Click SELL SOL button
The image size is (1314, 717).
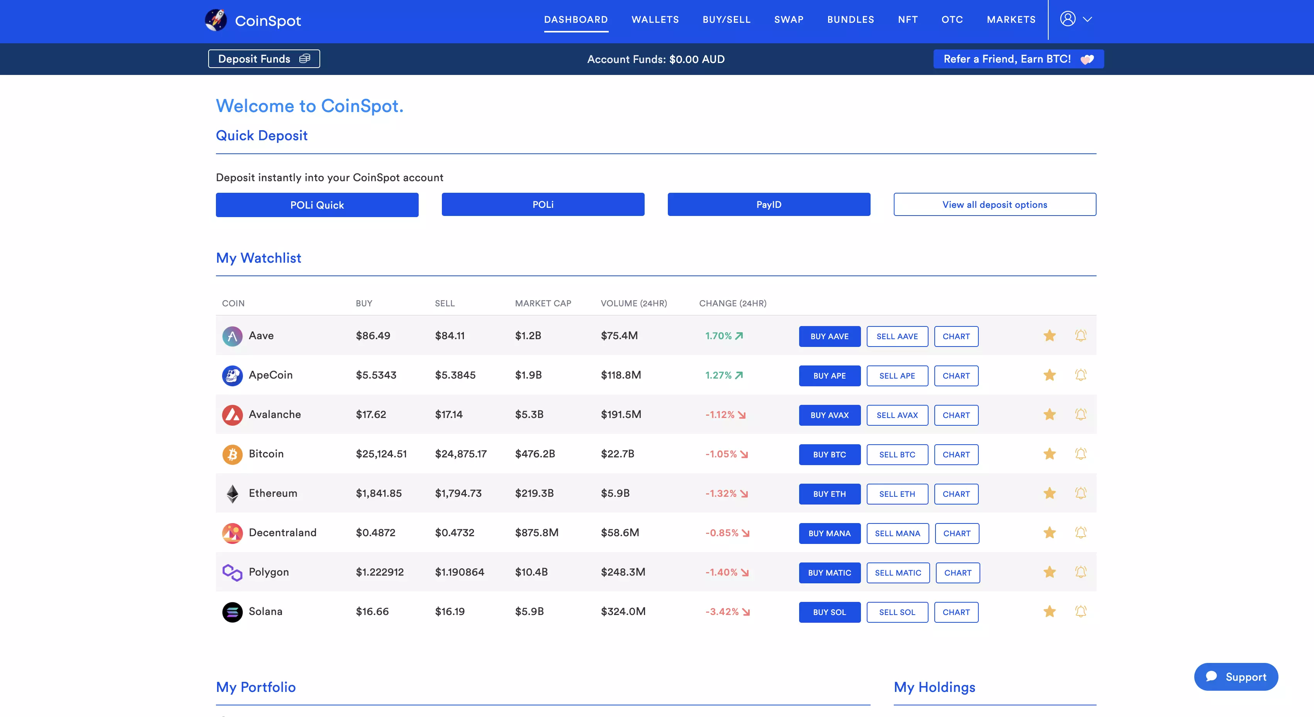[x=897, y=612]
